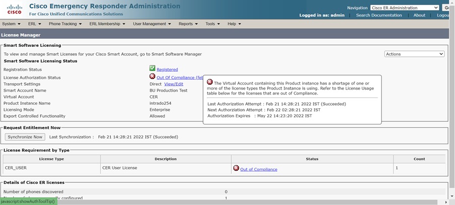
Task: Click the Allowed export control value
Action: point(157,116)
